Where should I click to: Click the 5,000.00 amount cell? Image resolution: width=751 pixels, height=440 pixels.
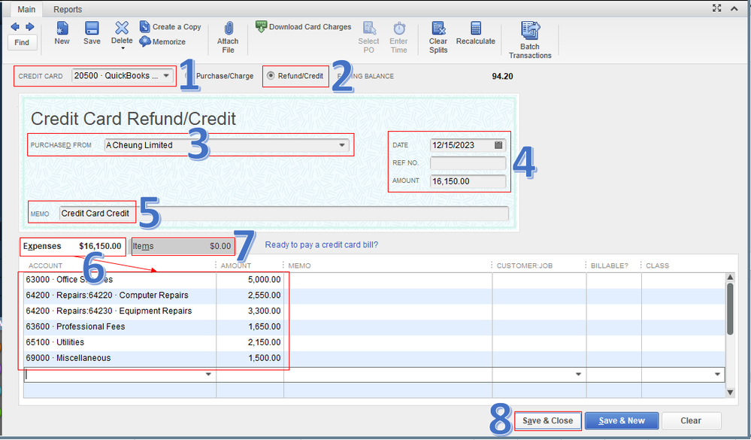(x=250, y=280)
